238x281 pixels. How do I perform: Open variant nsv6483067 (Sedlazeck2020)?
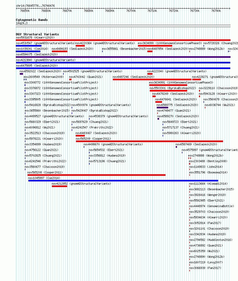(96, 133)
